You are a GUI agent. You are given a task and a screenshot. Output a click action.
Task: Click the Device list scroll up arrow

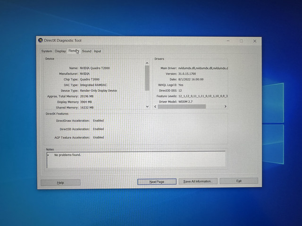point(147,63)
